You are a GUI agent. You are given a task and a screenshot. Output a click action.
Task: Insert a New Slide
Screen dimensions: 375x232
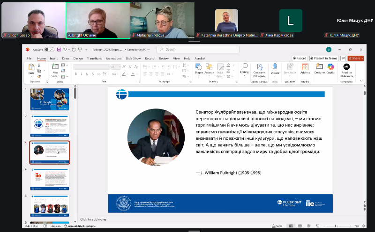click(55, 69)
